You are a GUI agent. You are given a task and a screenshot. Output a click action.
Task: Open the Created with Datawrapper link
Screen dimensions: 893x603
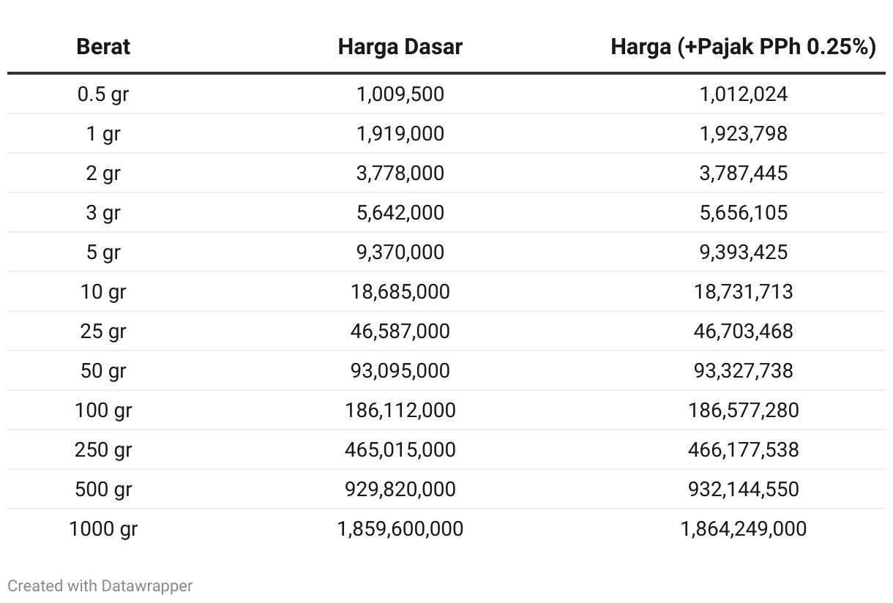[x=100, y=585]
